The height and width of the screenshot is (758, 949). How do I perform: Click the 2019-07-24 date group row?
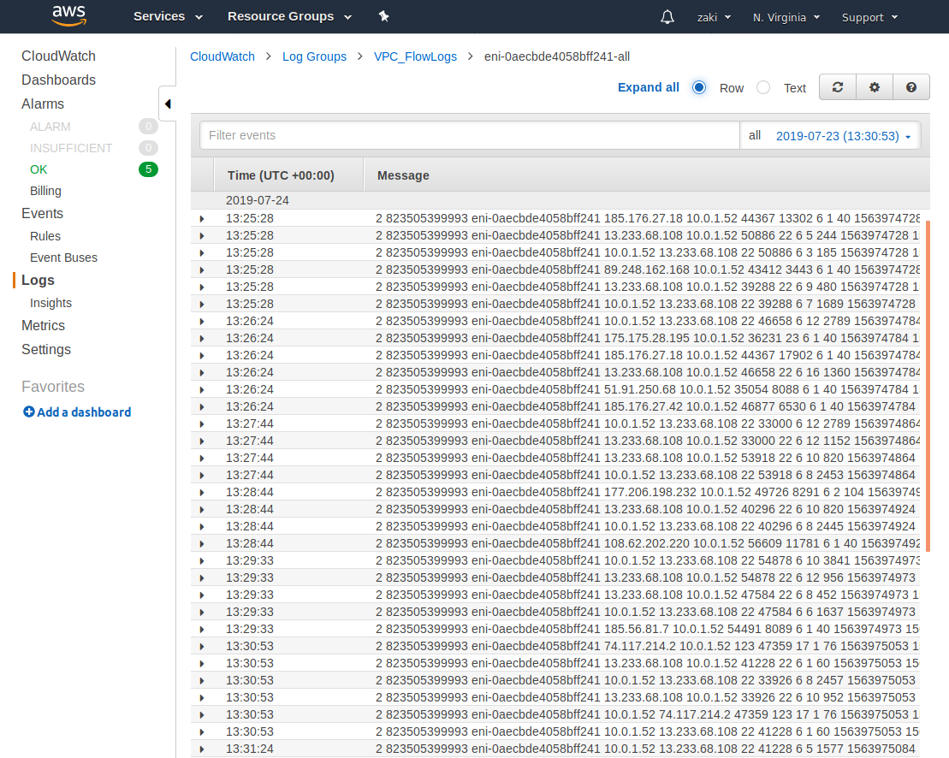click(x=560, y=200)
